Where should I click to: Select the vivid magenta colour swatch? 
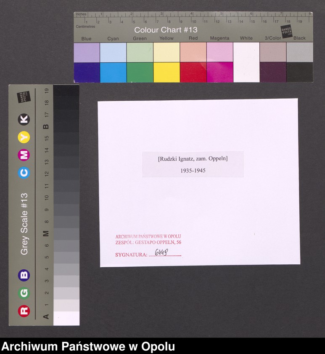pyautogui.click(x=219, y=72)
